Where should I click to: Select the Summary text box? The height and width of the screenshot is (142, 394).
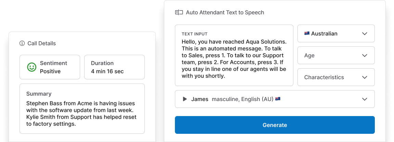click(82, 109)
